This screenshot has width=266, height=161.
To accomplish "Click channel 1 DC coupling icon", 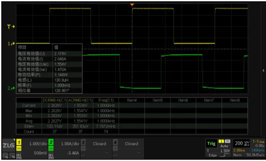I will point(19,148).
